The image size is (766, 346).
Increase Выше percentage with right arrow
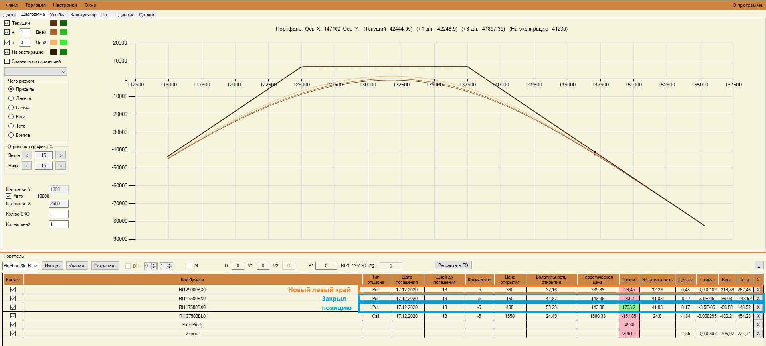pos(61,155)
